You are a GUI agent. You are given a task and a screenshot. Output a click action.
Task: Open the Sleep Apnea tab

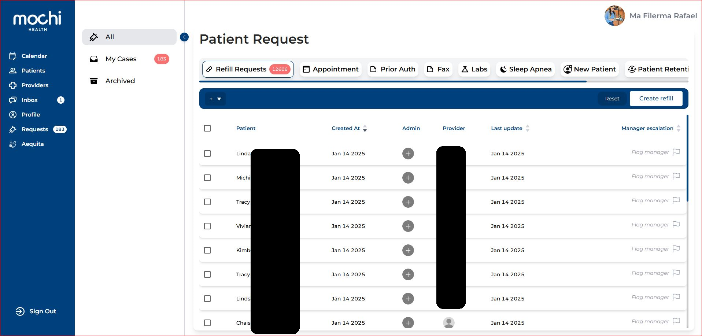526,69
